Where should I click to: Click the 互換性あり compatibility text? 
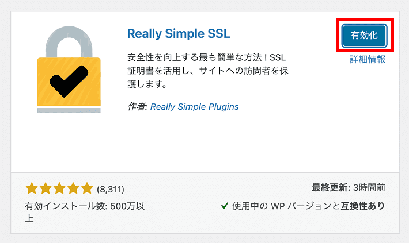pos(363,206)
